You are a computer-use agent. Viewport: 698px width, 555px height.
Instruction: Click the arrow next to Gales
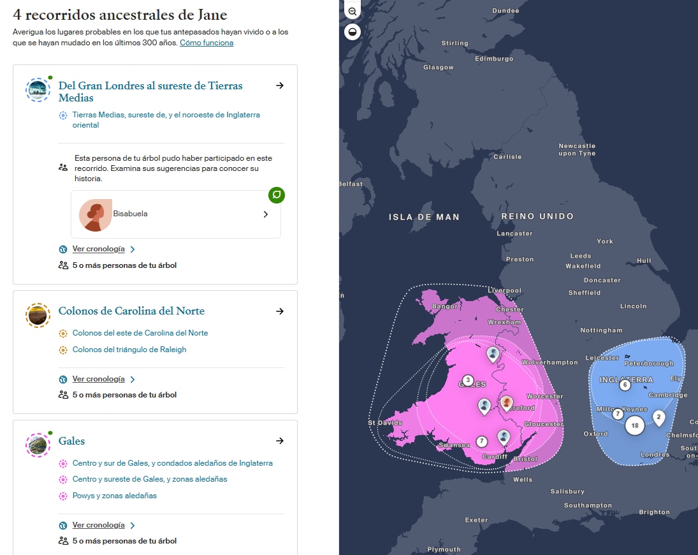(x=280, y=441)
